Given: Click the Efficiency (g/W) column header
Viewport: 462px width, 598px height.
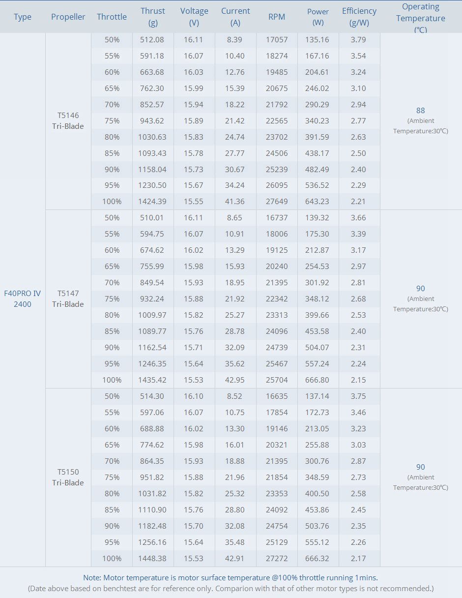Looking at the screenshot, I should (359, 17).
